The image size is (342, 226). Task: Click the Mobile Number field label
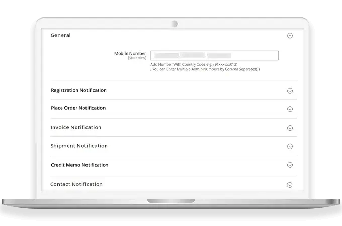(x=130, y=53)
